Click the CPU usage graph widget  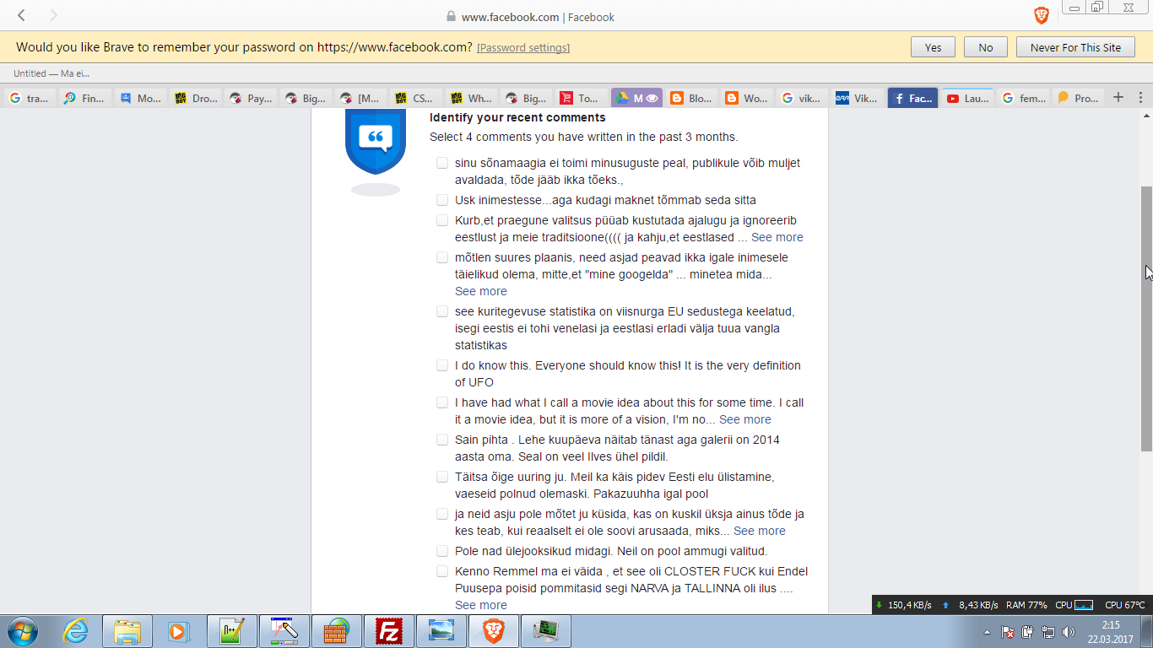tap(1084, 605)
